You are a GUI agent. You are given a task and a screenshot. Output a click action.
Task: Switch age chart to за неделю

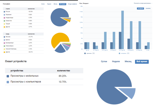[x=140, y=8]
